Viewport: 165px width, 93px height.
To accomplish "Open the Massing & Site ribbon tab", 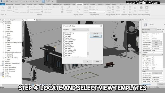I will point(57,4).
